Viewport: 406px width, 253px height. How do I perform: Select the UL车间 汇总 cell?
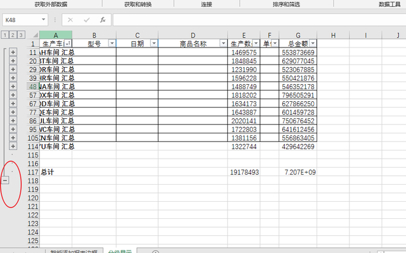coord(56,121)
